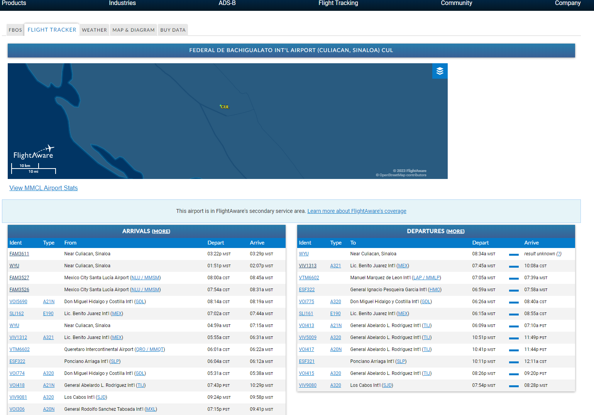This screenshot has height=415, width=594.
Task: Open HMO airport link in ESF322 row
Action: pyautogui.click(x=435, y=290)
